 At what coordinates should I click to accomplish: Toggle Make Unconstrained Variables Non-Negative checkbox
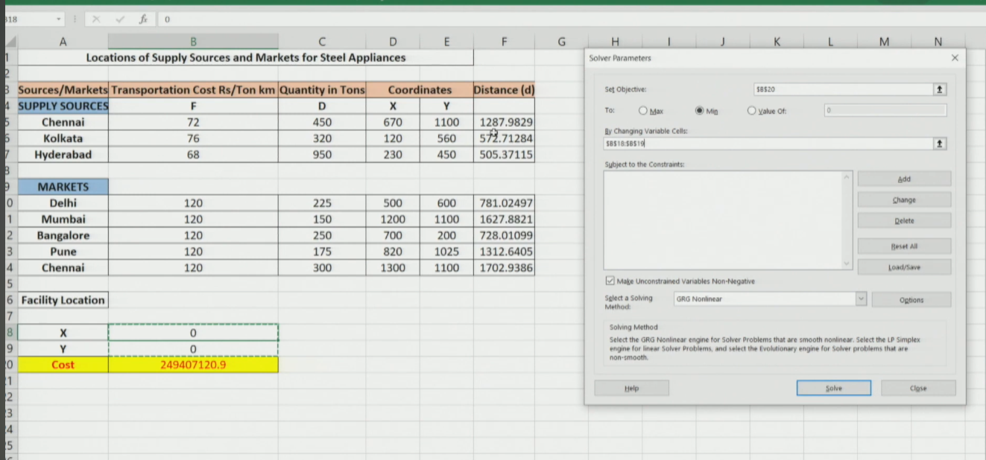610,281
